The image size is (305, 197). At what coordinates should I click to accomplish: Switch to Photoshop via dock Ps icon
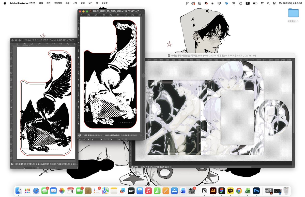256,191
